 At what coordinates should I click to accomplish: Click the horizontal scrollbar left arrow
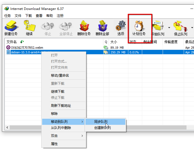(x=7, y=127)
